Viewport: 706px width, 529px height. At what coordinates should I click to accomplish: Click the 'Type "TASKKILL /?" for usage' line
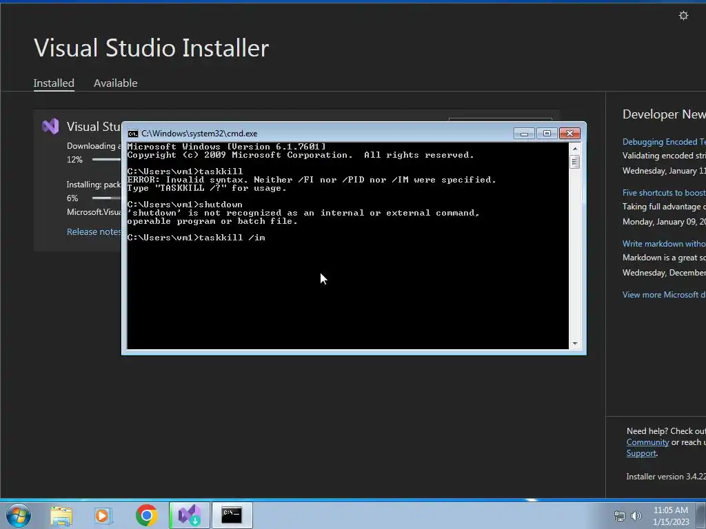[207, 188]
